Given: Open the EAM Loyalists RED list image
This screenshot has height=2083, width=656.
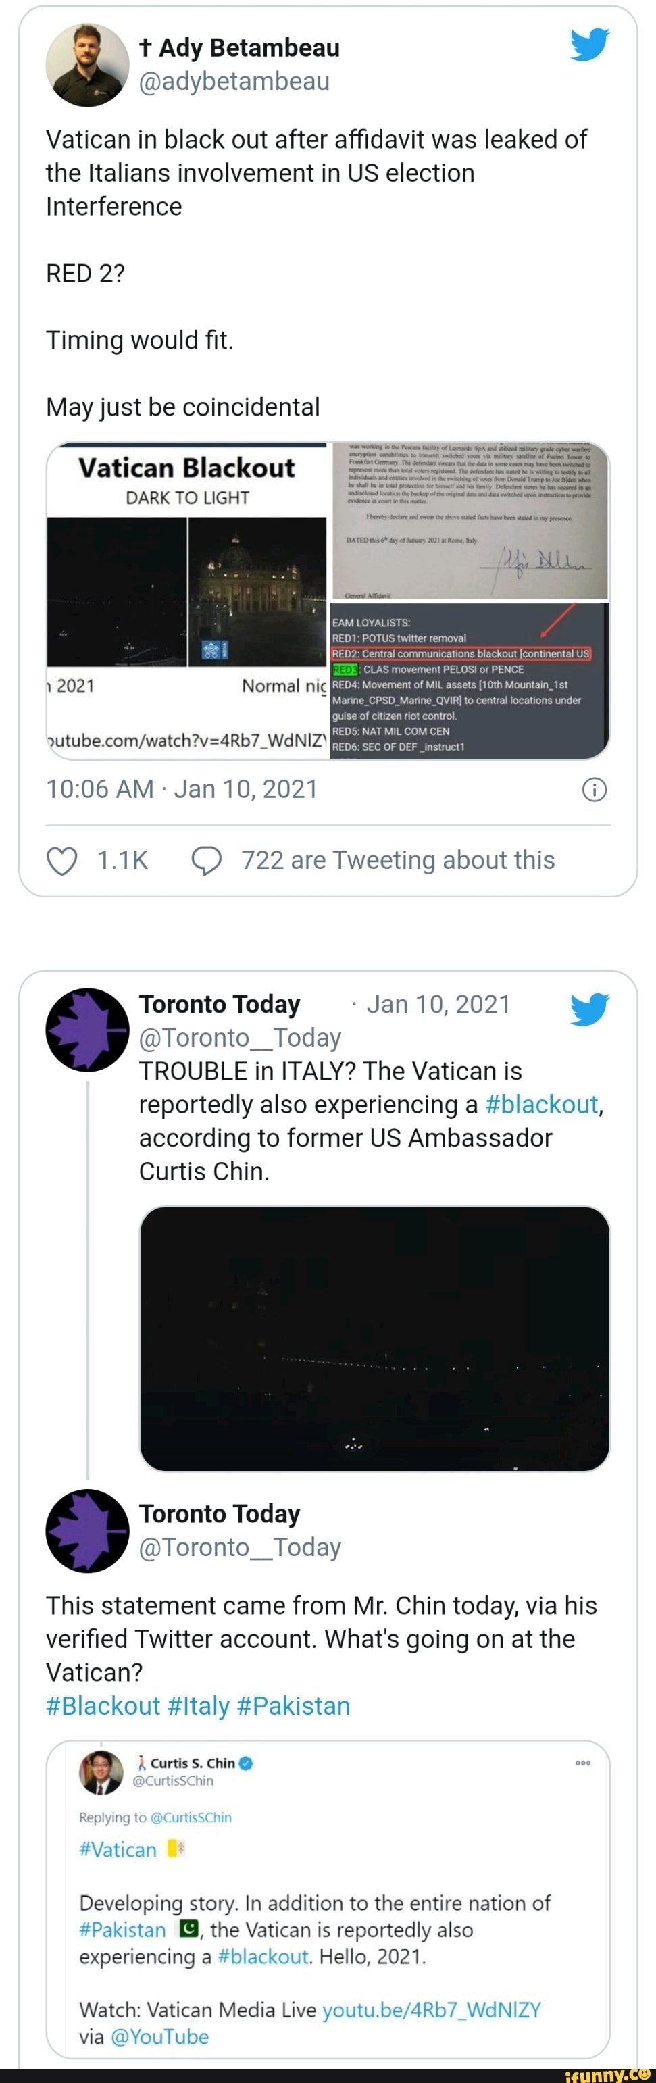Looking at the screenshot, I should click(x=469, y=680).
